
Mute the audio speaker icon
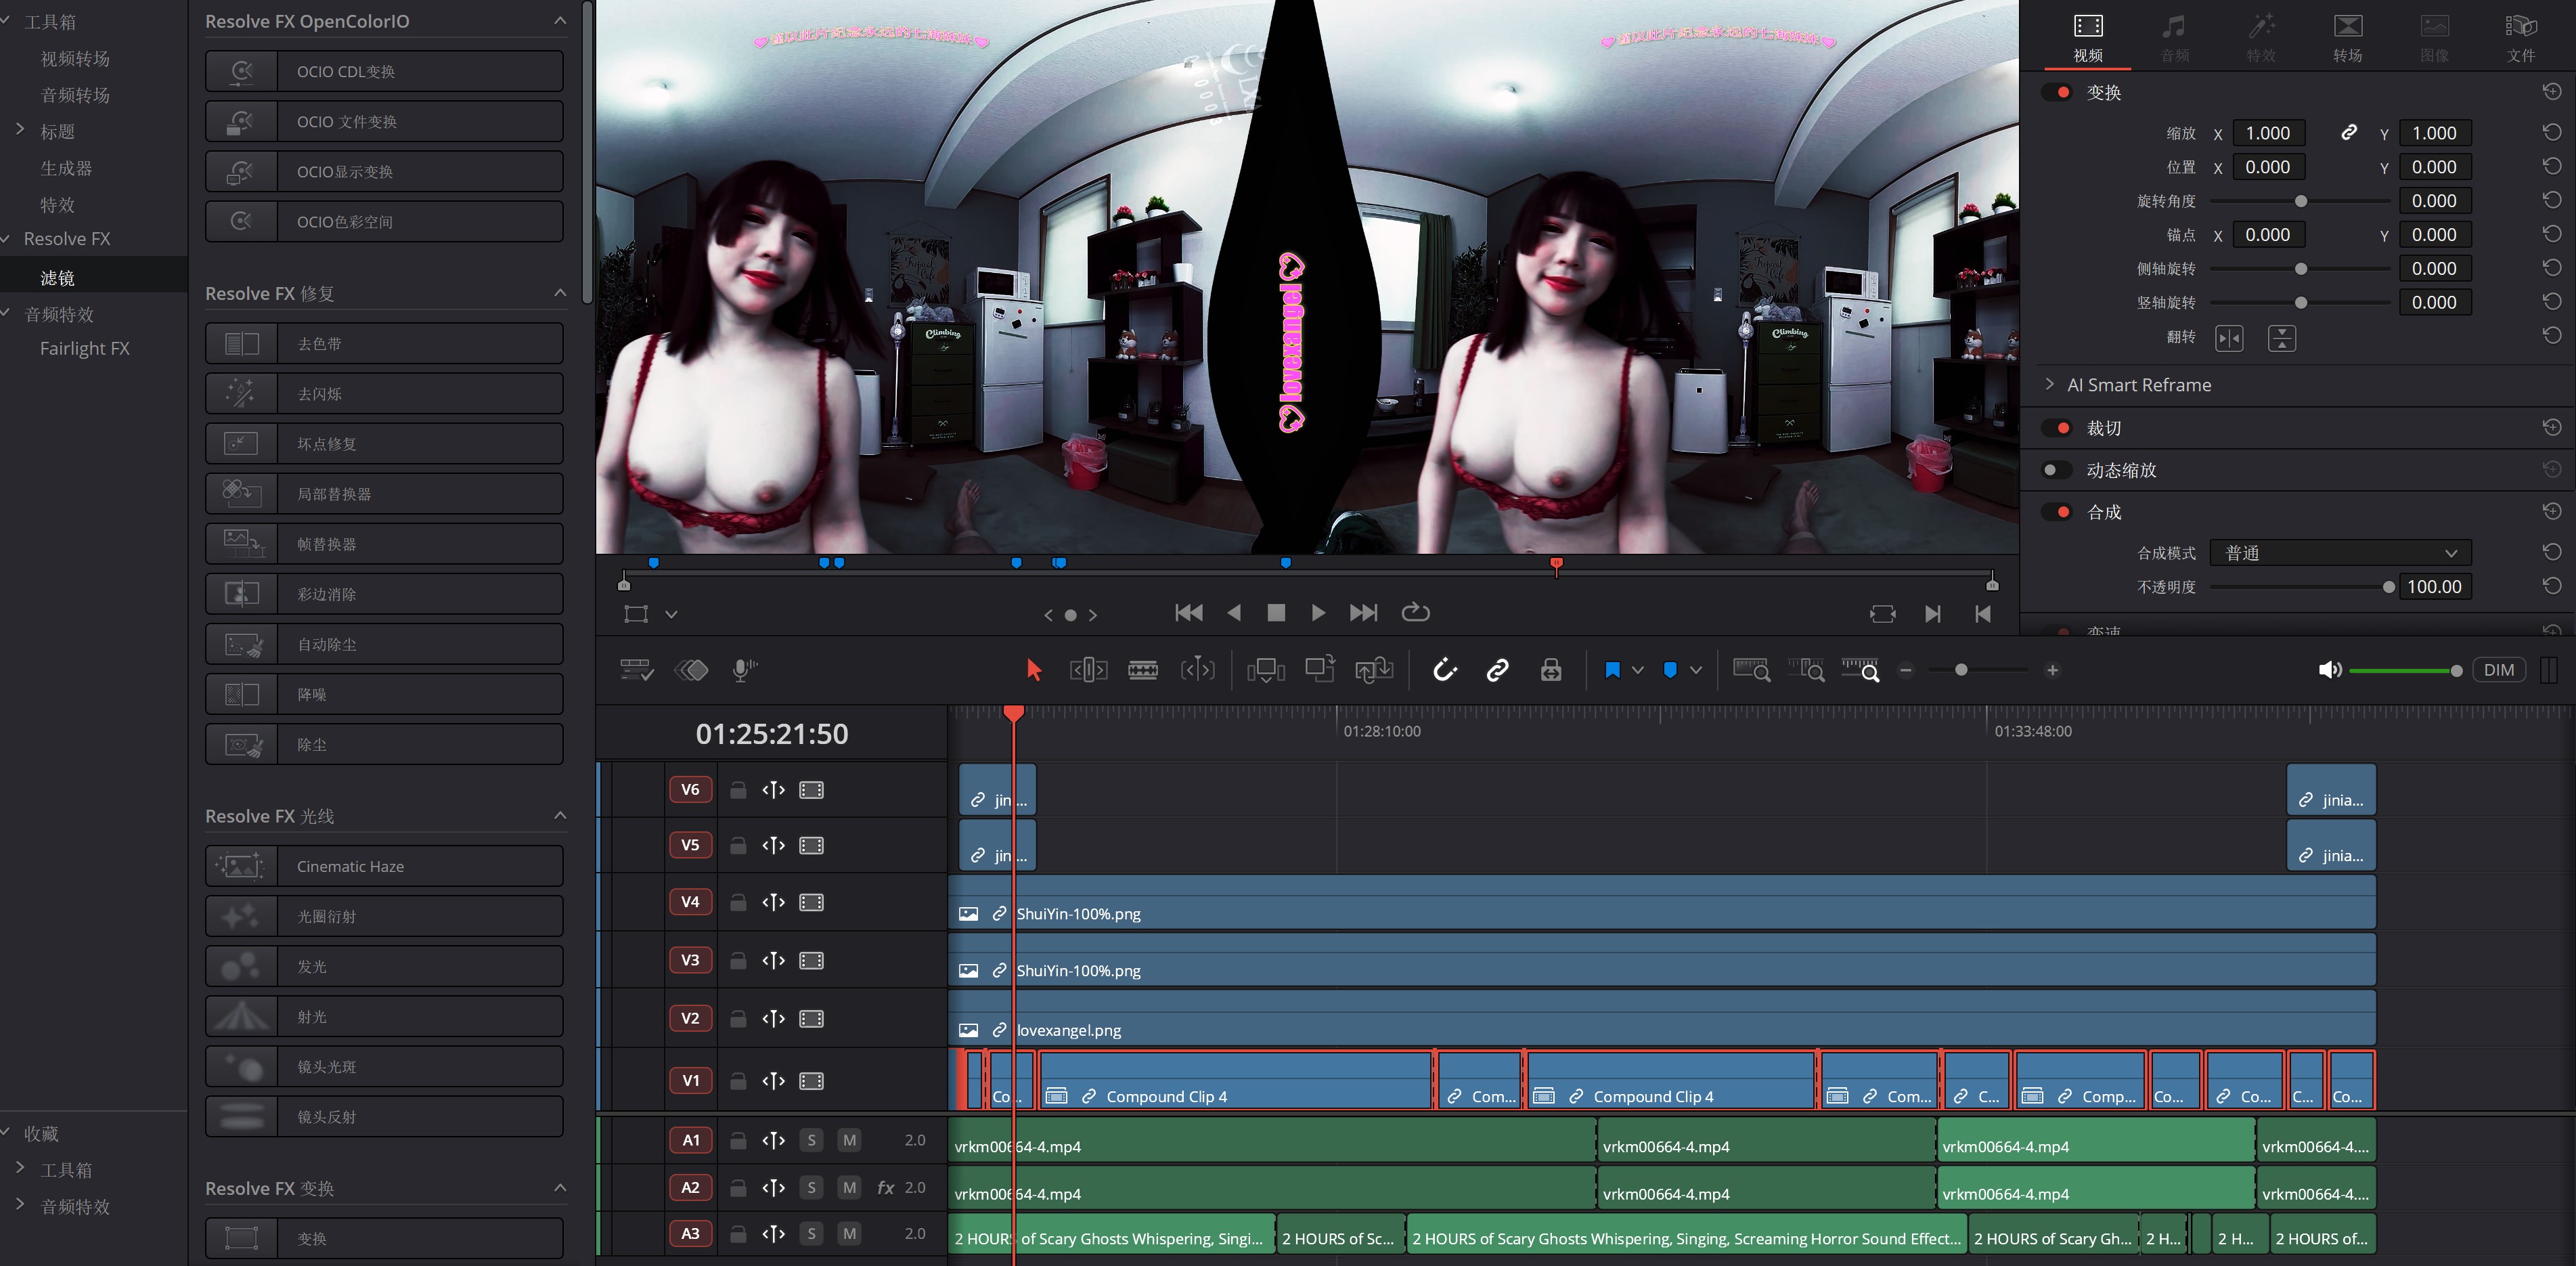click(x=2329, y=670)
